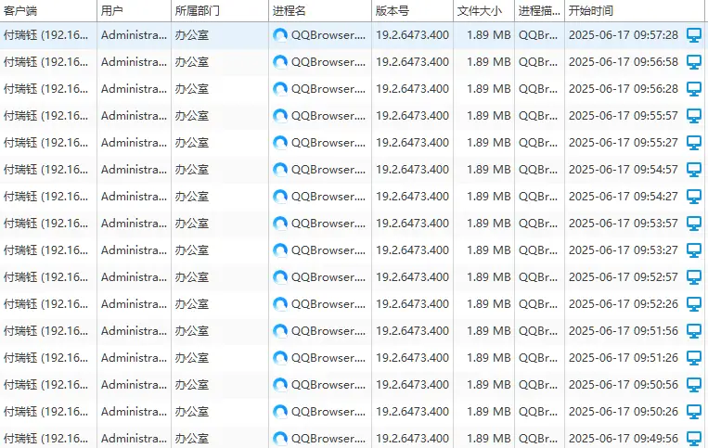Screen dimensions: 708x448
Task: Select QQBrowser icon in 09:55:27 row
Action: 280,143
